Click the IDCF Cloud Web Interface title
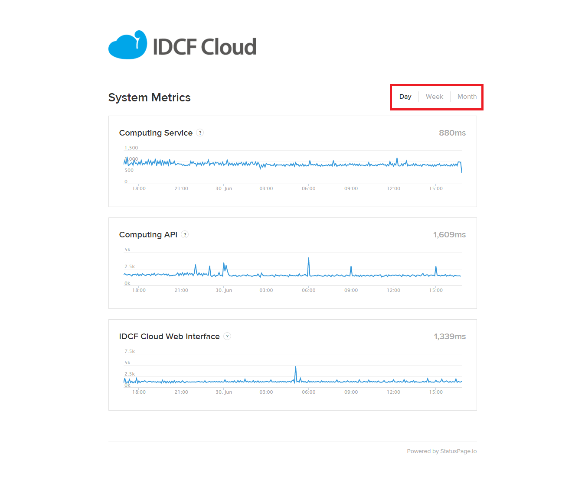This screenshot has width=585, height=486. 169,337
